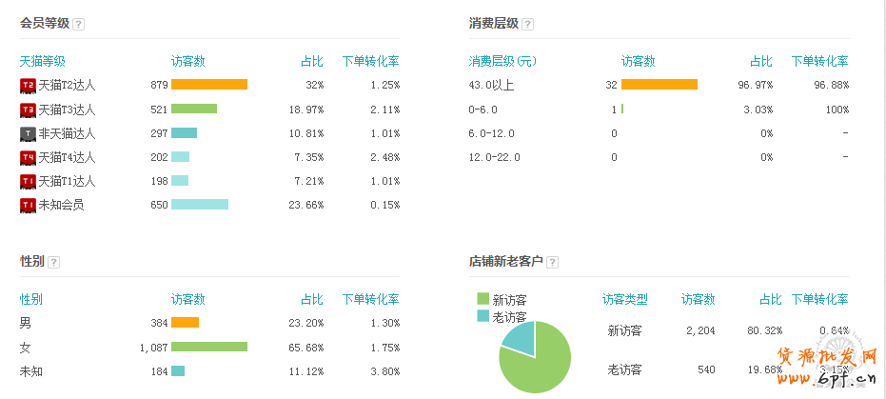Image resolution: width=886 pixels, height=399 pixels.
Task: Click the 访客类型 column header
Action: pyautogui.click(x=624, y=299)
